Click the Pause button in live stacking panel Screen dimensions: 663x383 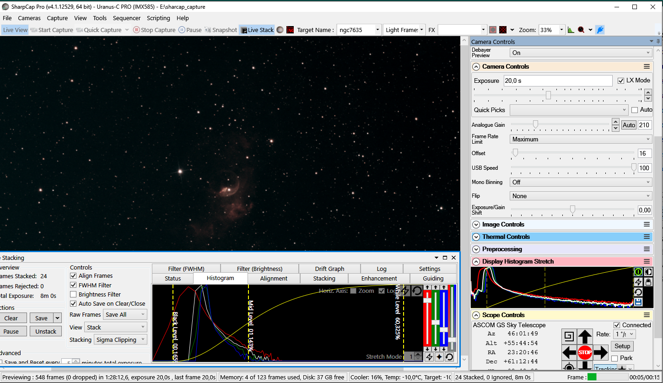(x=11, y=331)
